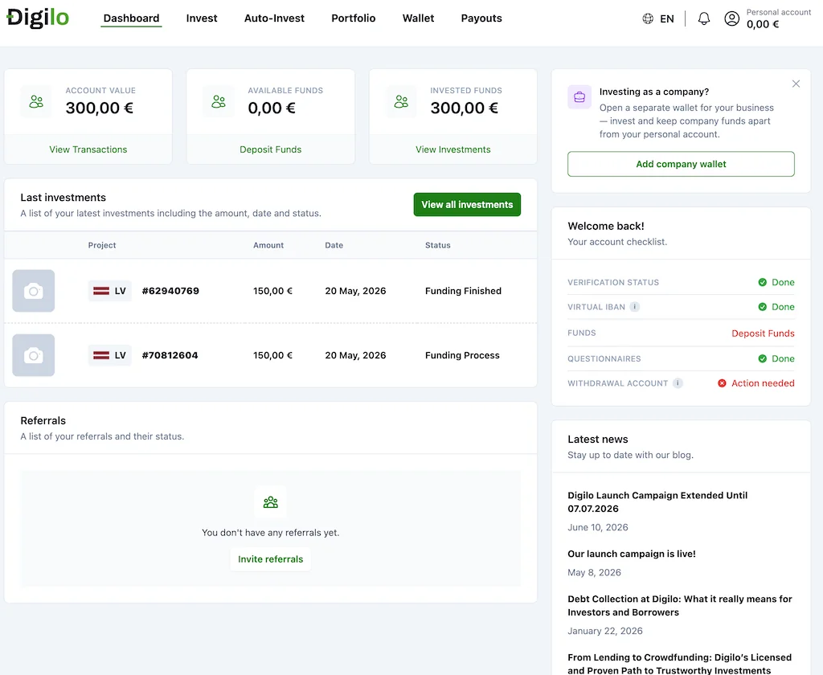823x675 pixels.
Task: Click the Latvian flag for project #70812604
Action: click(x=100, y=355)
